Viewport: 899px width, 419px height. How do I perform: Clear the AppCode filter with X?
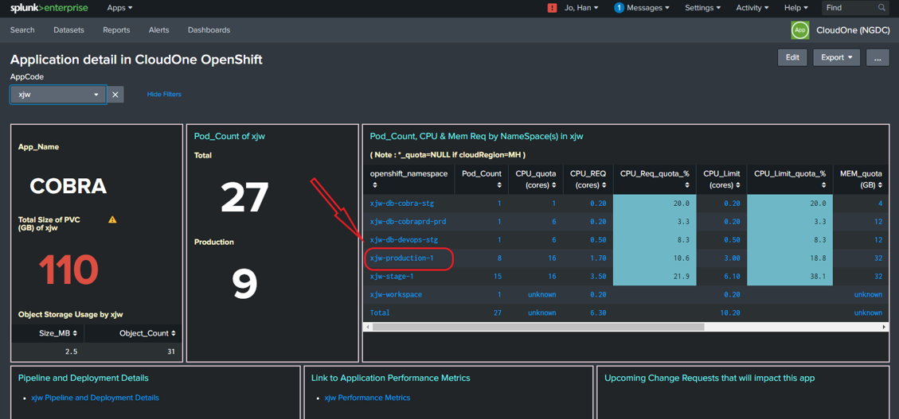coord(115,95)
